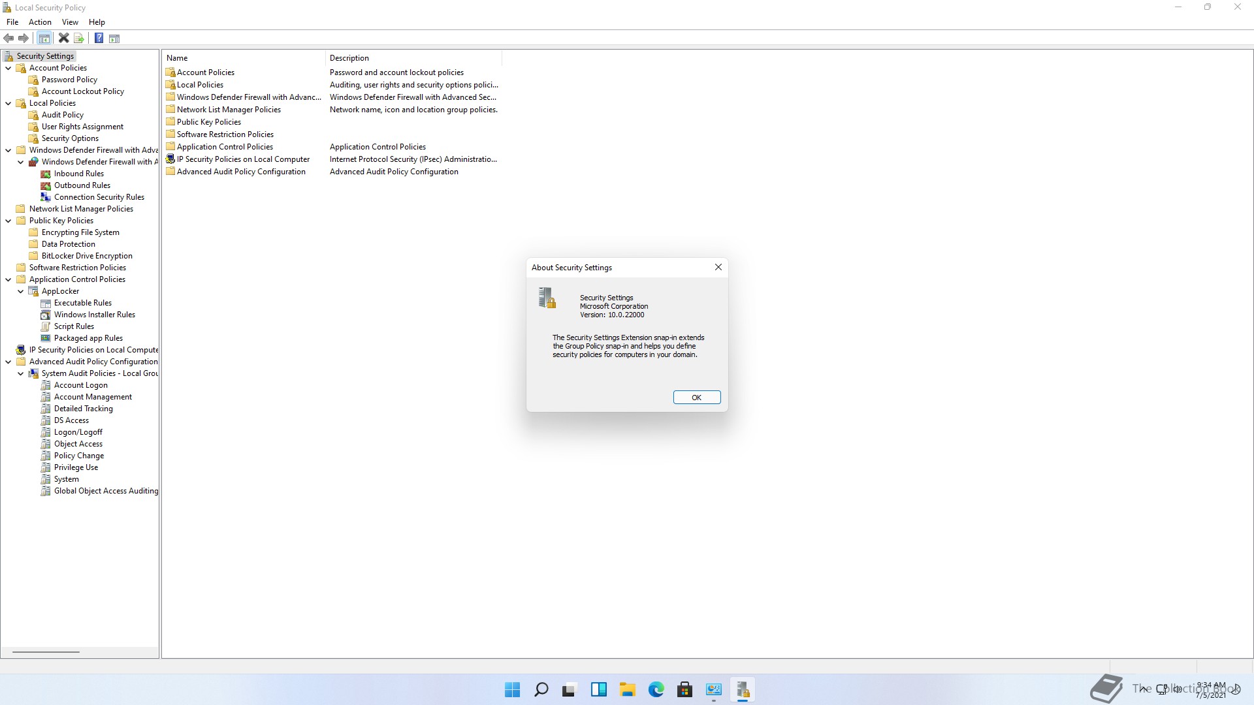Open File Explorer from the taskbar
This screenshot has height=705, width=1254.
[627, 689]
